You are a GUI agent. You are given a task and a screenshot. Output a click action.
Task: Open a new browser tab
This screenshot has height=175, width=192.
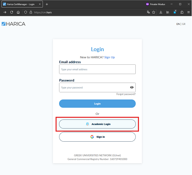coord(47,4)
